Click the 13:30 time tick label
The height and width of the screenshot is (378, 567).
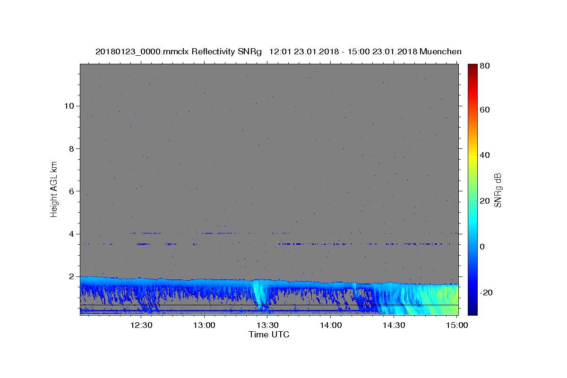267,325
